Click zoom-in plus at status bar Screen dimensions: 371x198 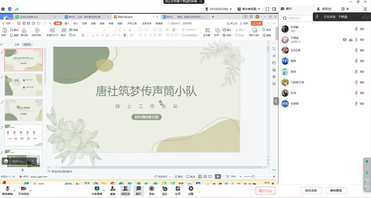tap(274, 176)
